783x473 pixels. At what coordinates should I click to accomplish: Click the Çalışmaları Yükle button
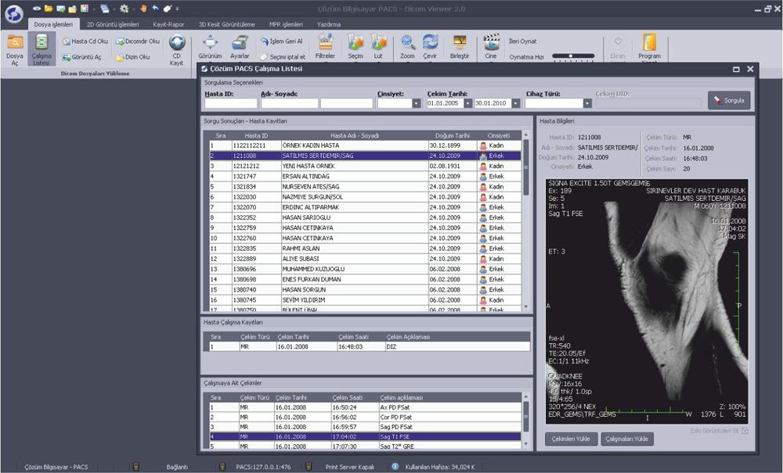click(x=626, y=439)
